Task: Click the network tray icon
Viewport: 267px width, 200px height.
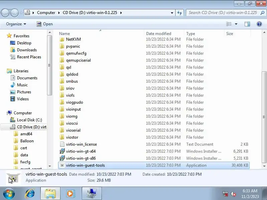Action: 225,194
